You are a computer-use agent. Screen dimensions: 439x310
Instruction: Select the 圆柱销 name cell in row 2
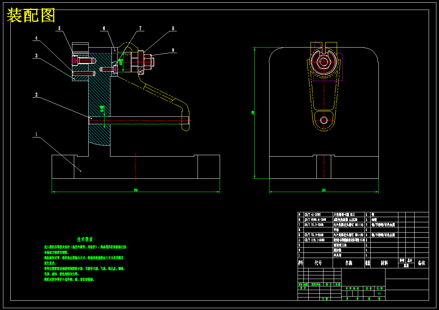coord(349,250)
